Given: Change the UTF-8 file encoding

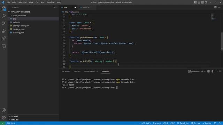Looking at the screenshot, I should click(x=166, y=123).
